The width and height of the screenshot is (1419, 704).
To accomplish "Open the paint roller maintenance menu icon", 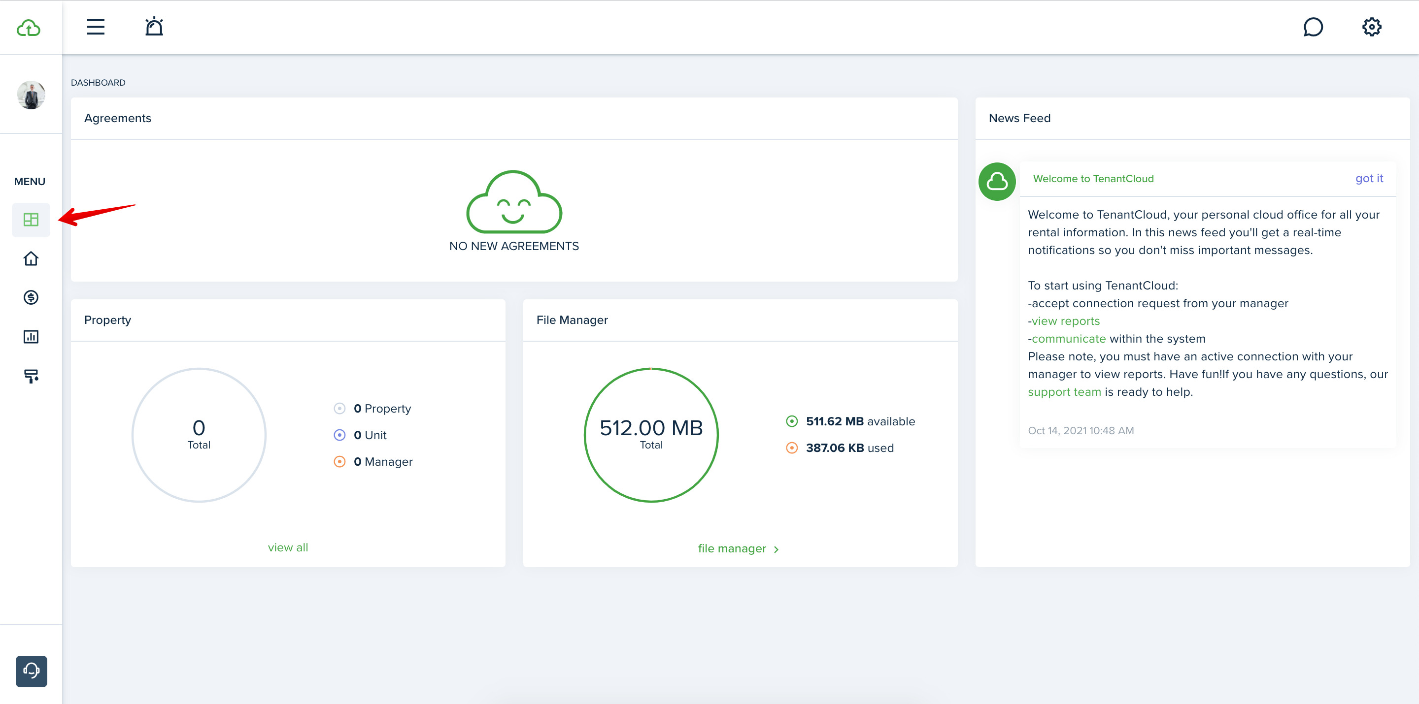I will pyautogui.click(x=31, y=376).
